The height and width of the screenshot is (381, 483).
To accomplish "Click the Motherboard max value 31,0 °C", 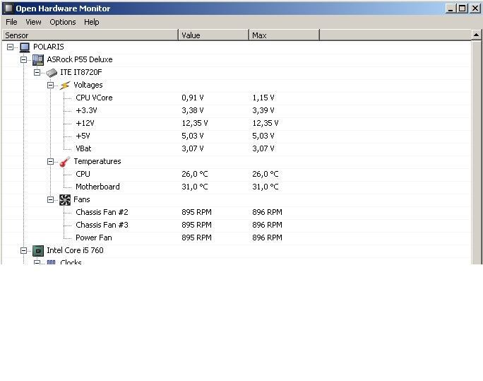I will pyautogui.click(x=266, y=187).
